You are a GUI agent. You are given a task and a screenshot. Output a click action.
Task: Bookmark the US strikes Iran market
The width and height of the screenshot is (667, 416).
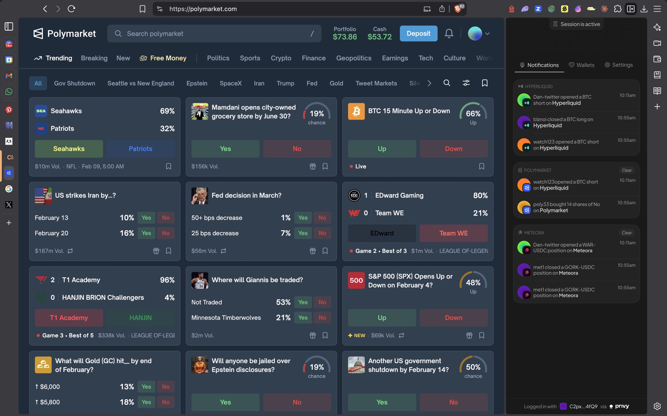(168, 251)
